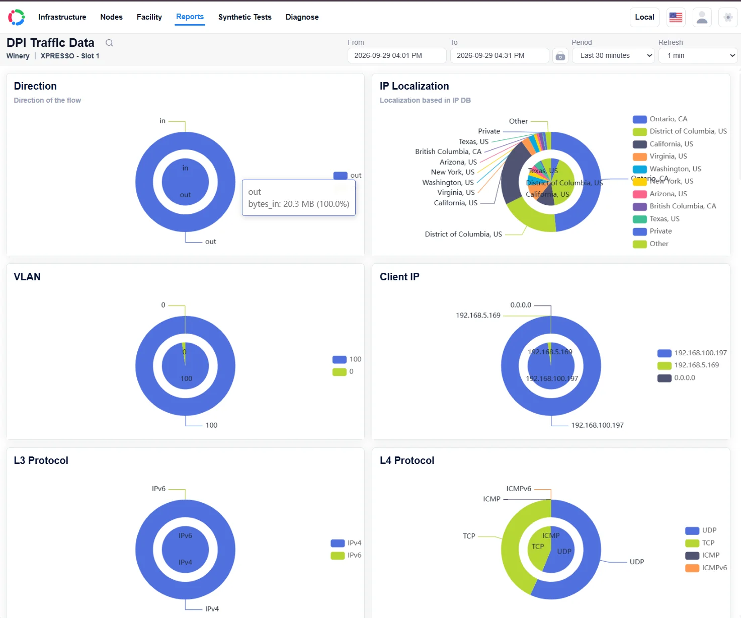741x618 pixels.
Task: Click the XPRESSO - Slot 1 breadcrumb
Action: 70,56
